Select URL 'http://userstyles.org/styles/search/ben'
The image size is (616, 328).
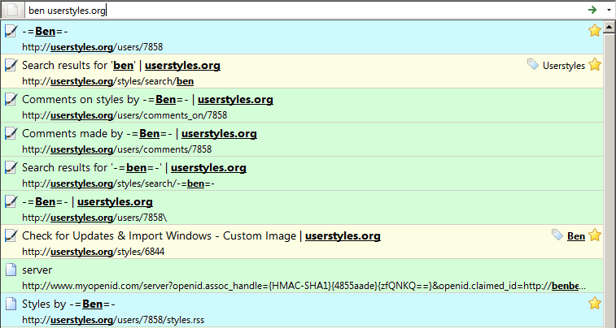[107, 81]
